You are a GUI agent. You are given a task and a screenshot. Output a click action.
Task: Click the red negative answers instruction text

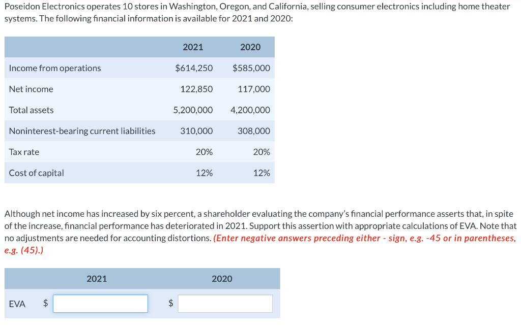point(260,244)
